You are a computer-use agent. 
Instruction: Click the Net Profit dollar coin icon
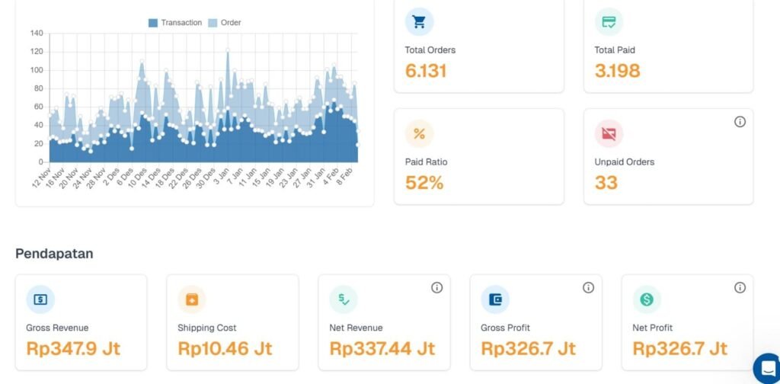647,299
